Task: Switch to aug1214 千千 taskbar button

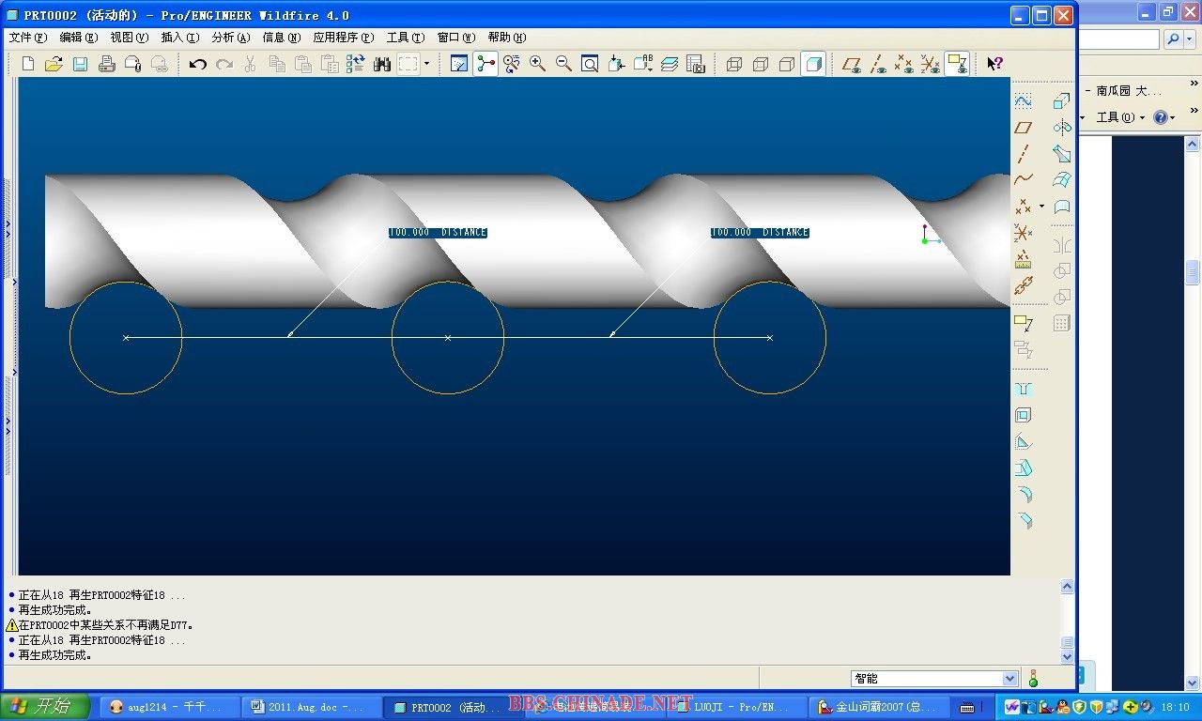Action: tap(168, 708)
